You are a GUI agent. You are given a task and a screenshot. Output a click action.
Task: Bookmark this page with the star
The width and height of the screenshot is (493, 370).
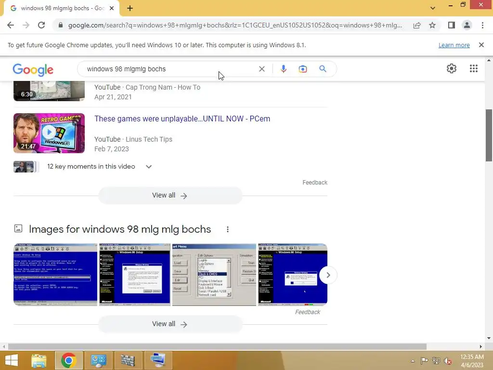[432, 25]
